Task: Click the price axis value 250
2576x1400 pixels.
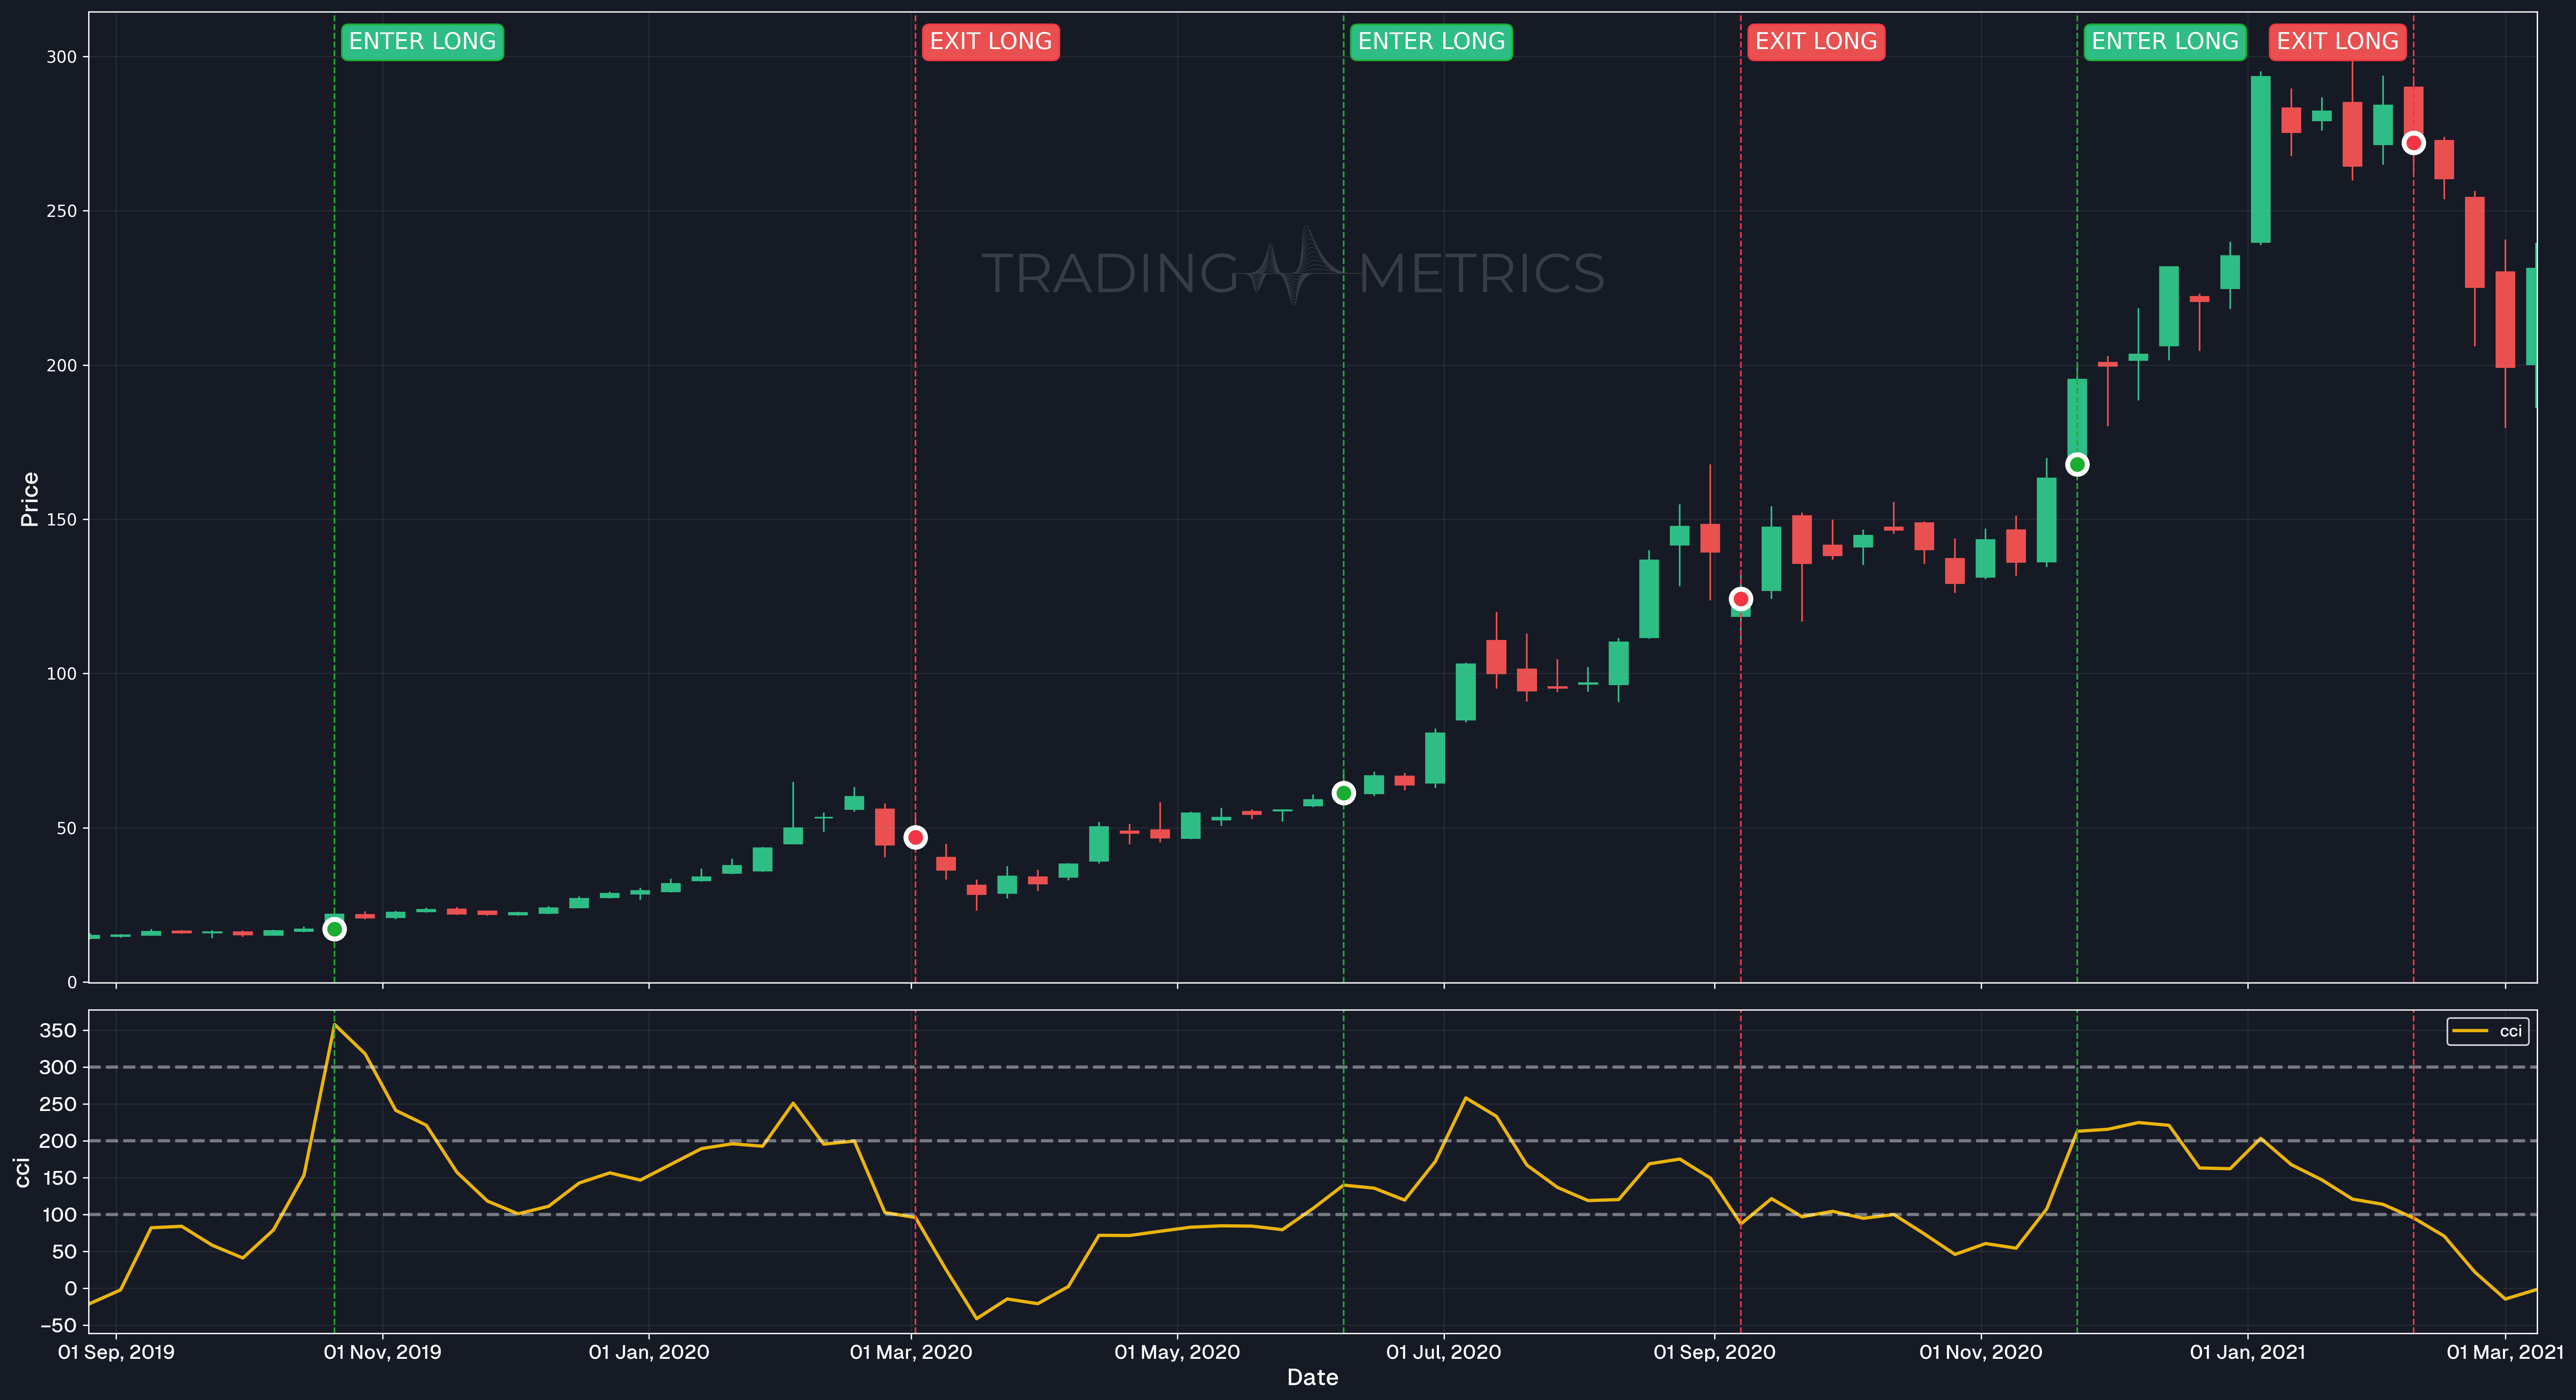Action: 62,211
